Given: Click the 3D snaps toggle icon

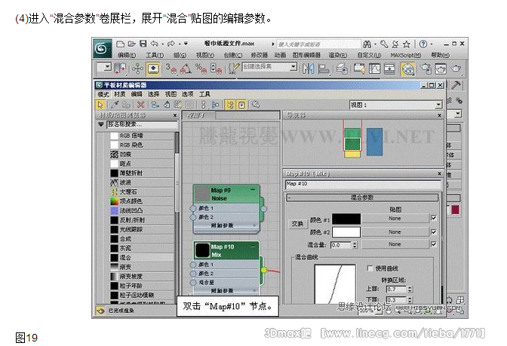Looking at the screenshot, I should pos(171,69).
